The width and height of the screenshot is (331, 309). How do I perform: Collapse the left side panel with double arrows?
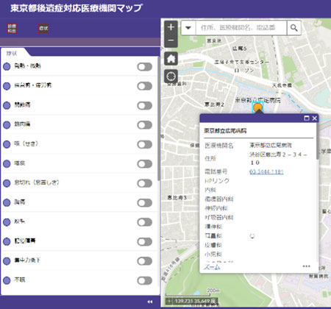[x=150, y=302]
